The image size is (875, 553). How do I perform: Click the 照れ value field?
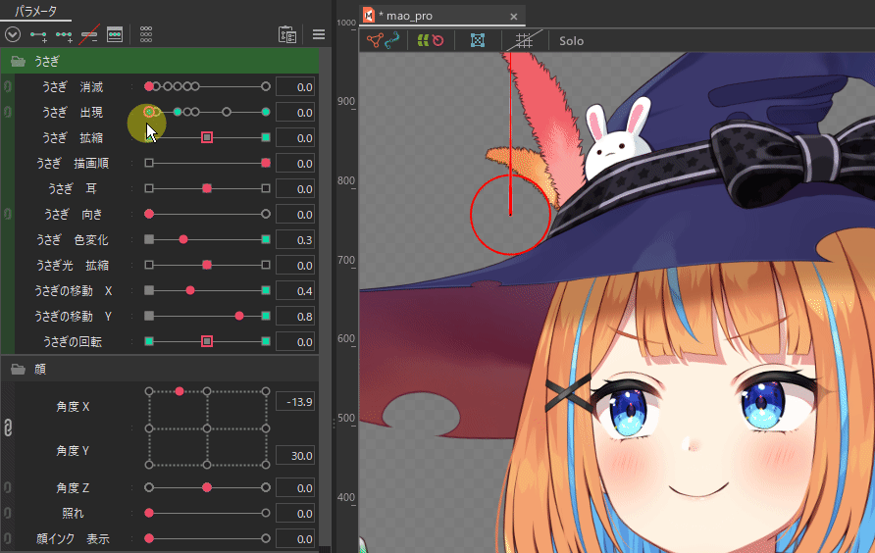pos(295,514)
